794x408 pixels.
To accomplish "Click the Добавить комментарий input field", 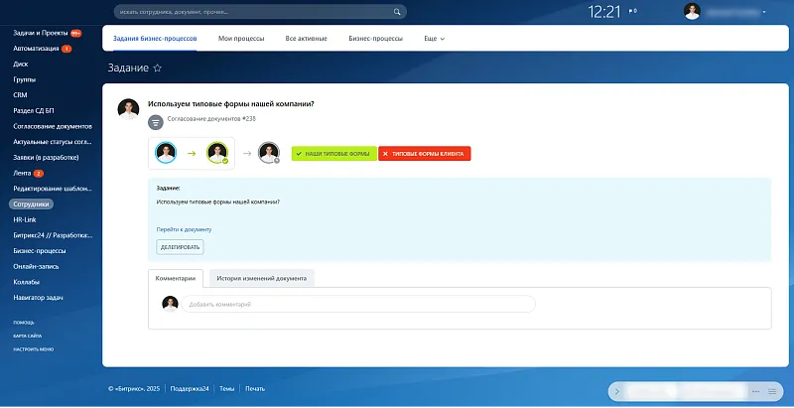I will (358, 304).
